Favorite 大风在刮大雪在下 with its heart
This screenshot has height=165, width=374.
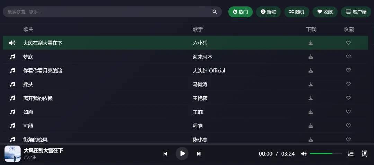(x=348, y=43)
